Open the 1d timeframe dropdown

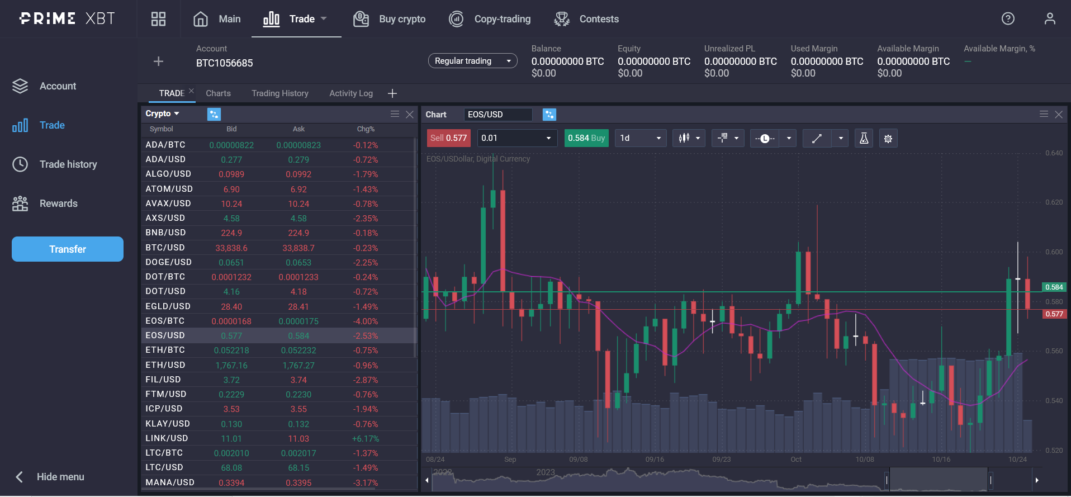[x=641, y=138]
